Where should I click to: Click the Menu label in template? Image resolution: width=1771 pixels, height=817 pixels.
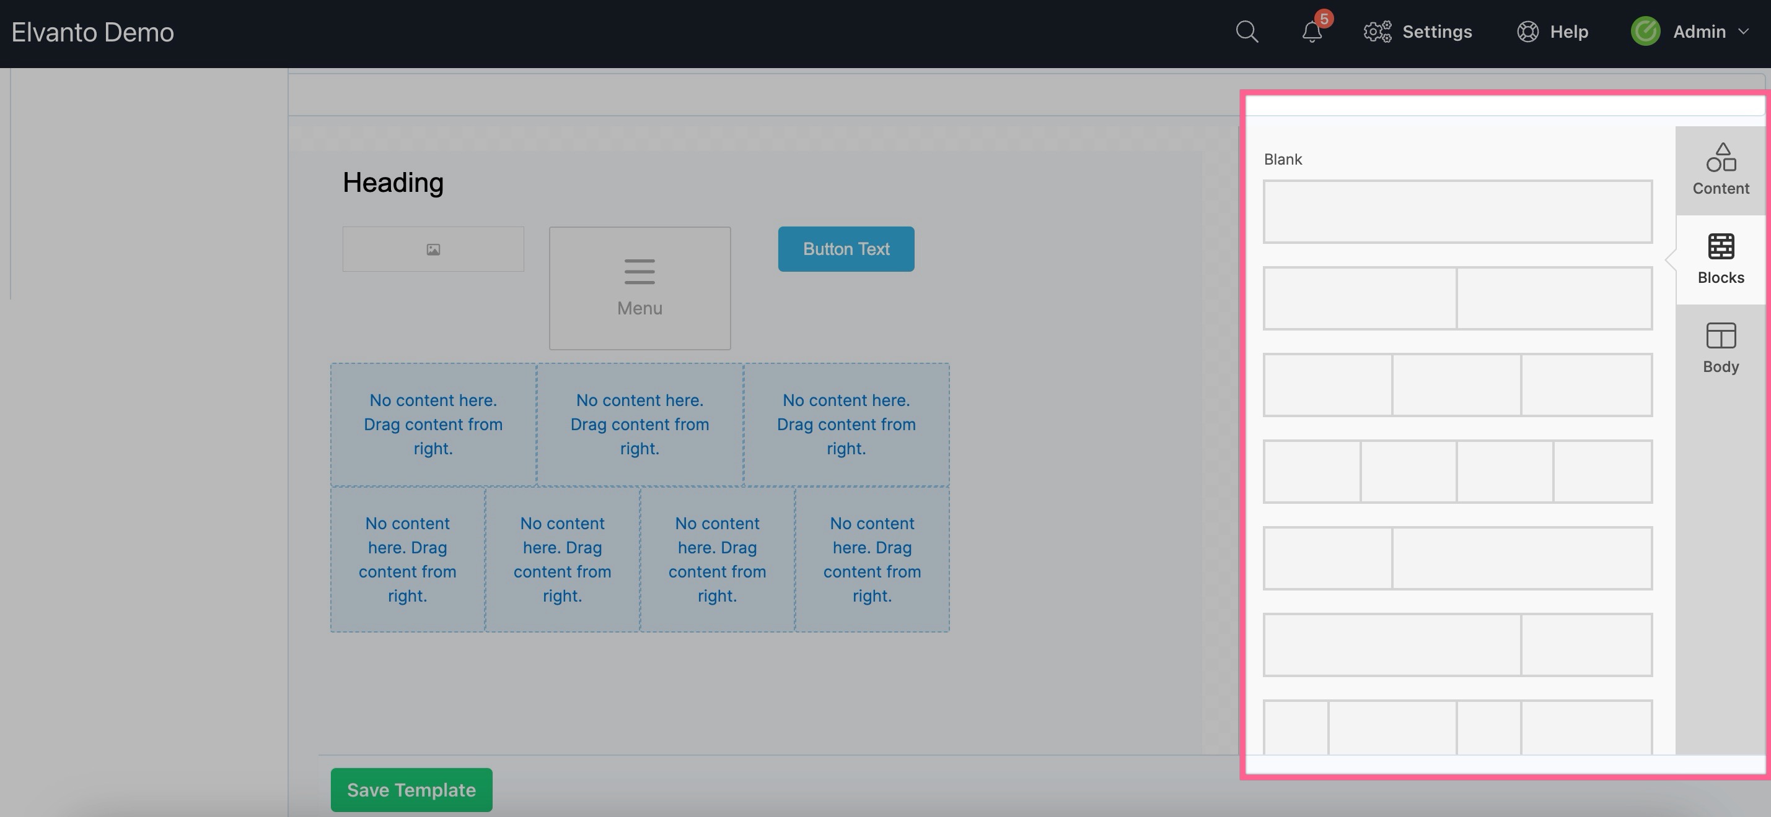pyautogui.click(x=639, y=308)
